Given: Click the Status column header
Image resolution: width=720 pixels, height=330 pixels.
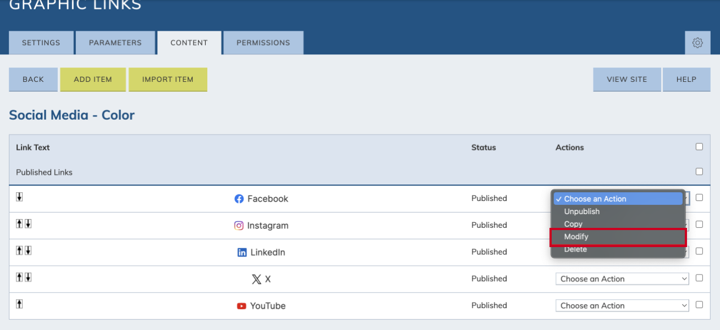Looking at the screenshot, I should (483, 147).
